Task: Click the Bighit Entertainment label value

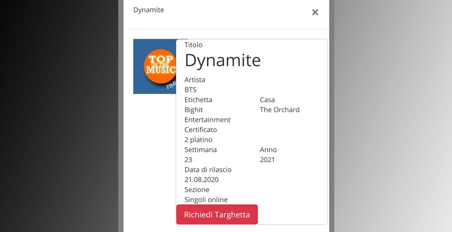Action: (208, 115)
